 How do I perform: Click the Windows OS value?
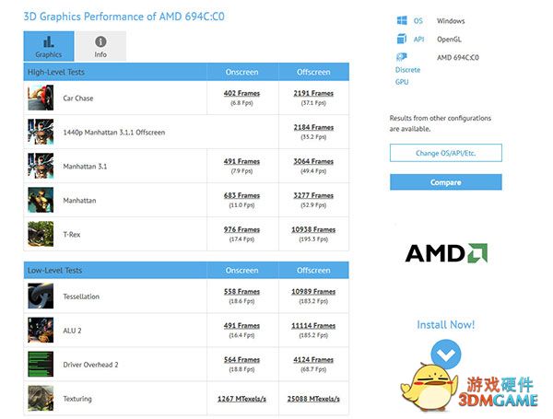pyautogui.click(x=451, y=21)
